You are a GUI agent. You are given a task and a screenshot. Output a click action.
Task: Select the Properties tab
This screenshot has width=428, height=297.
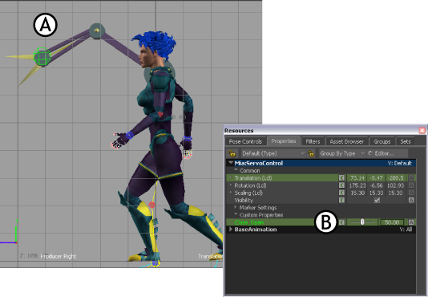(284, 140)
